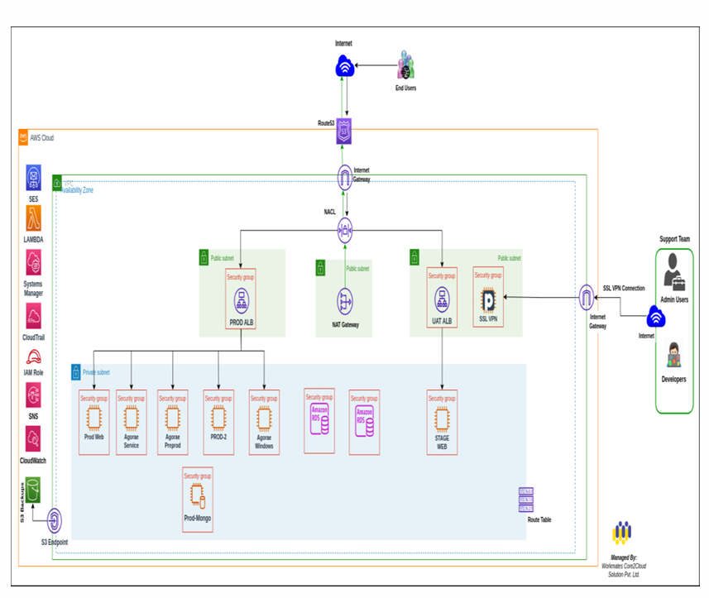Screen dimensions: 709x598
Task: Select the green S3 Backups bucket icon
Action: pyautogui.click(x=31, y=491)
